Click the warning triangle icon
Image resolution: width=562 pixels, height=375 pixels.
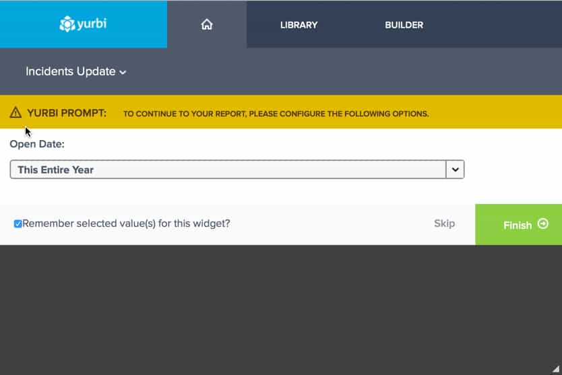[15, 112]
